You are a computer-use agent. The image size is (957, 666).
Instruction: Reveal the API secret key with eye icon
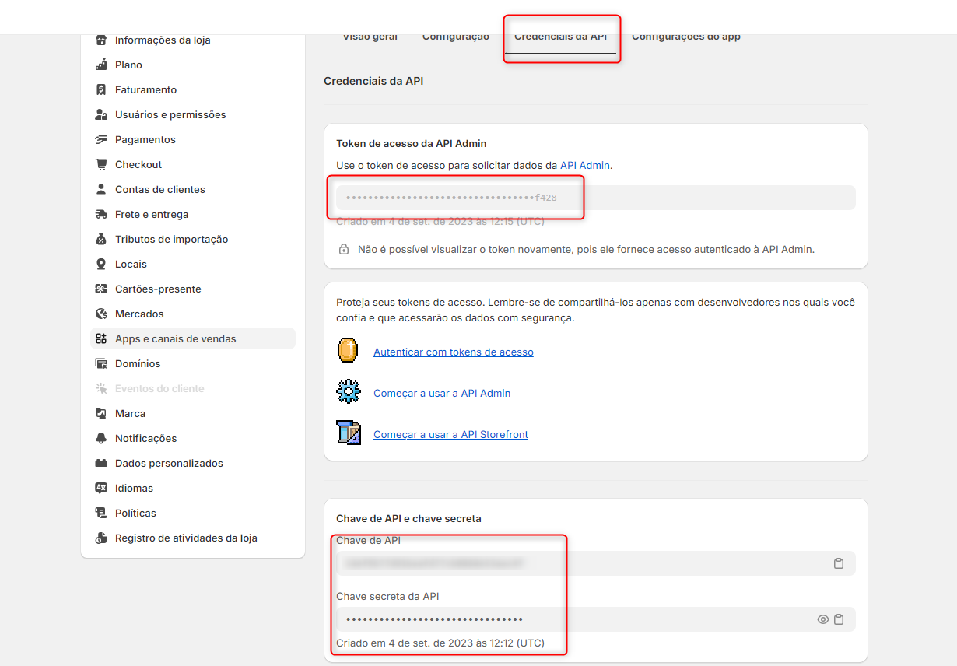pyautogui.click(x=822, y=619)
